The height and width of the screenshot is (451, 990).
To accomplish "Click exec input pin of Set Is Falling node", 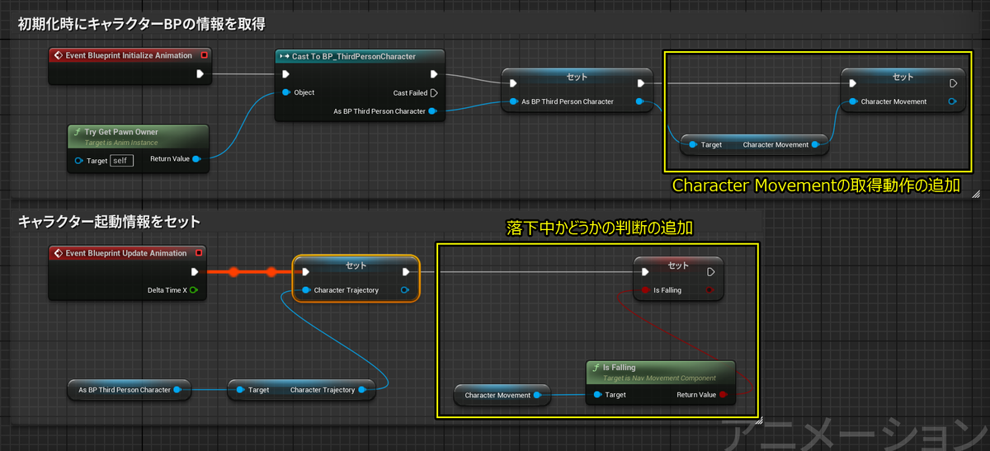I will 645,271.
